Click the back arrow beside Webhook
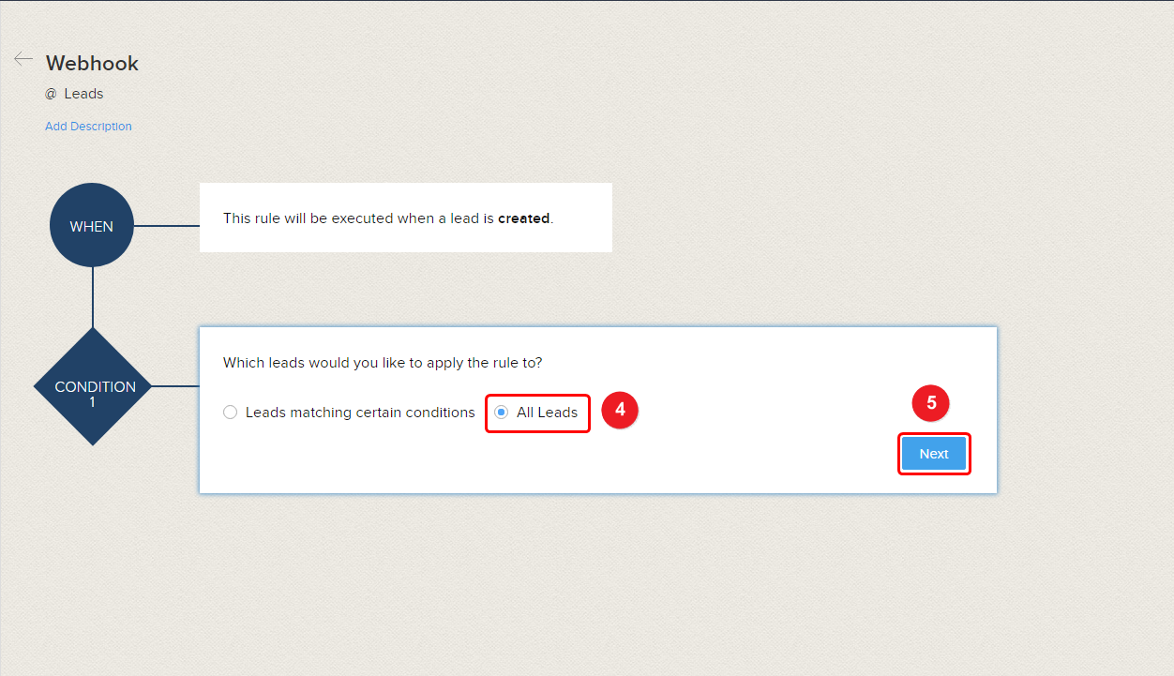1174x676 pixels. (x=23, y=59)
